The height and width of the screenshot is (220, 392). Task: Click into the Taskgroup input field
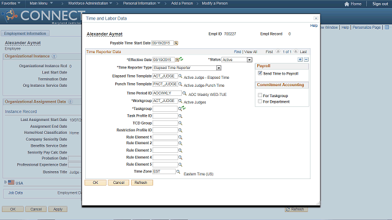click(165, 109)
